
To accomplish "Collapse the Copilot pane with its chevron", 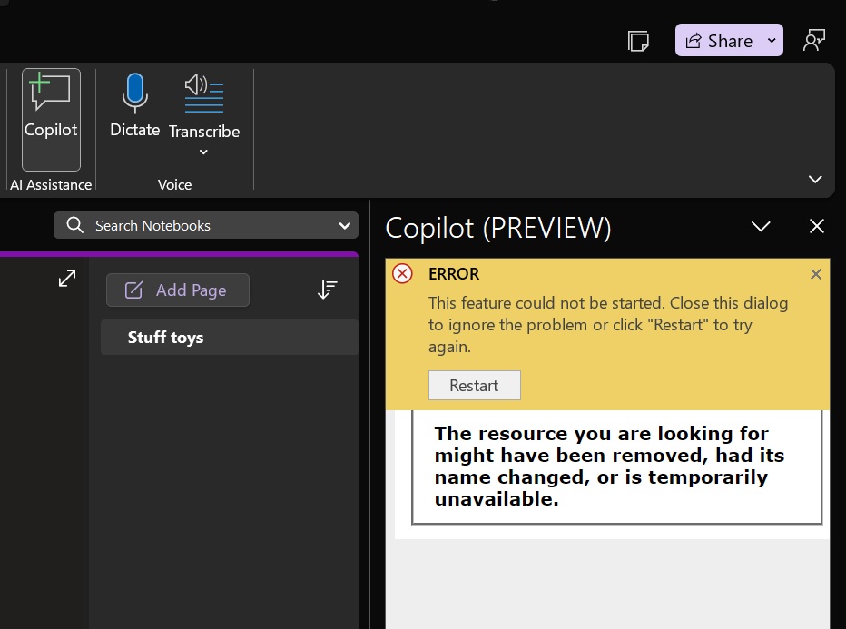I will [761, 226].
